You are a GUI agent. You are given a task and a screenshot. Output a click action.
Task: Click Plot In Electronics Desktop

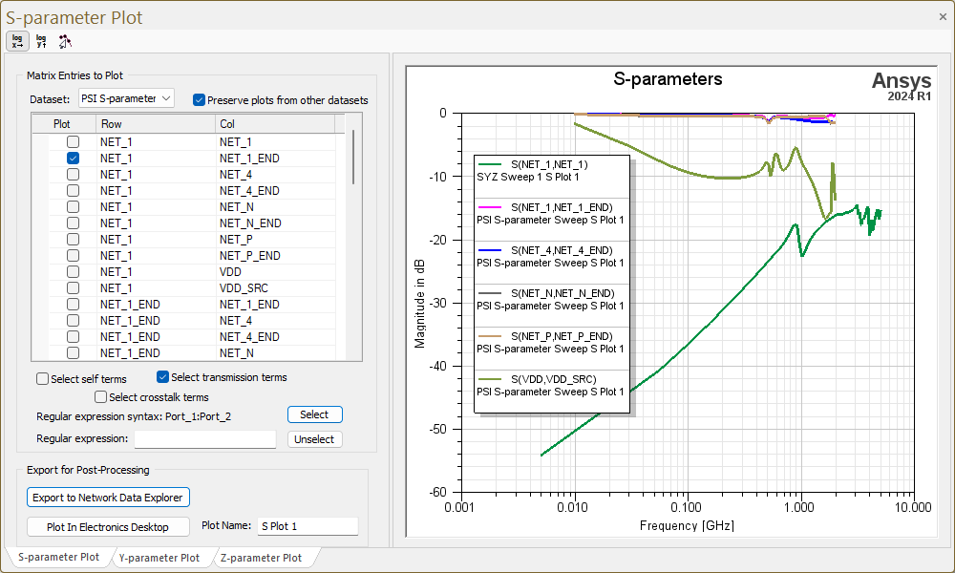click(108, 526)
